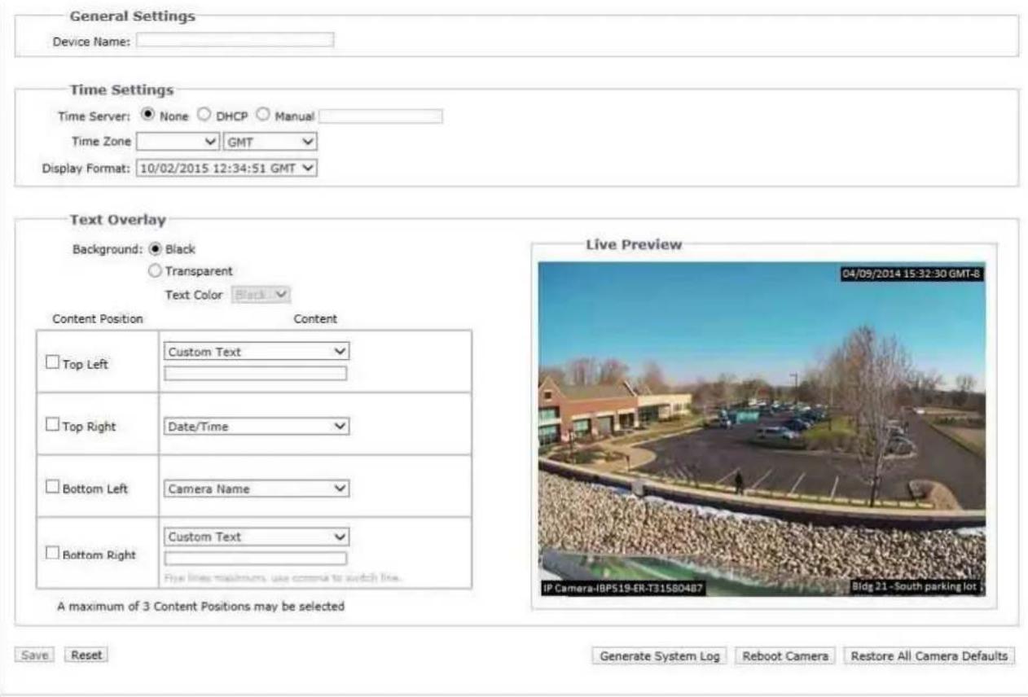Open the Top Right Date/Time dropdown

[257, 426]
